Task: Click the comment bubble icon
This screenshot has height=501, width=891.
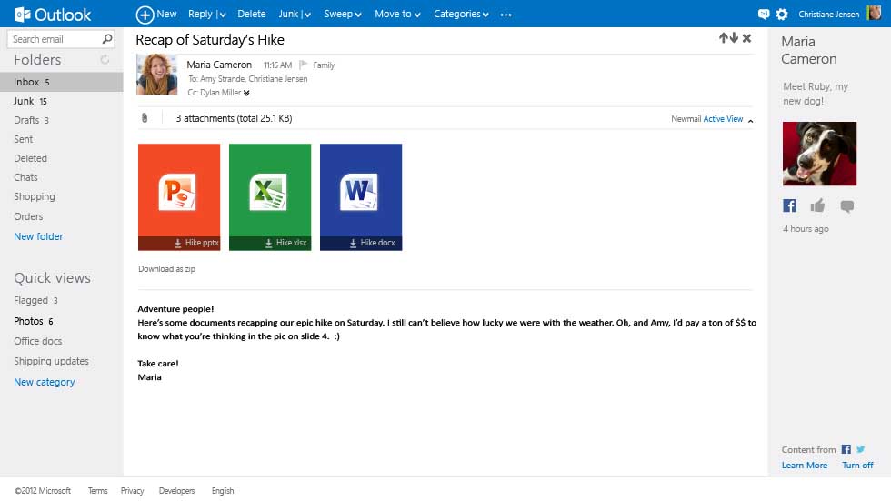Action: tap(846, 206)
